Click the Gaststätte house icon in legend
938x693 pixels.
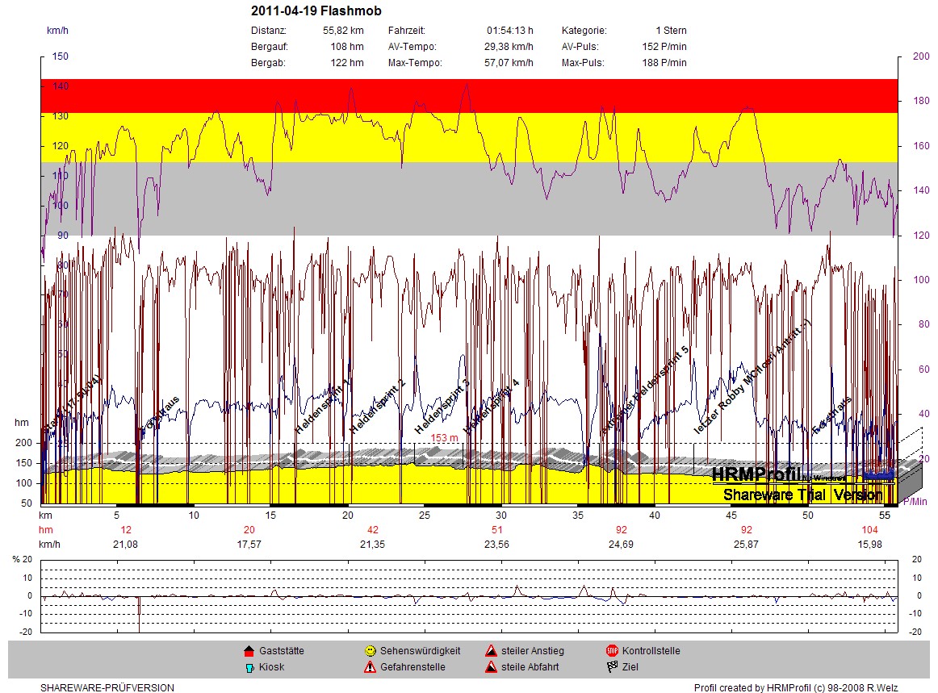click(249, 651)
